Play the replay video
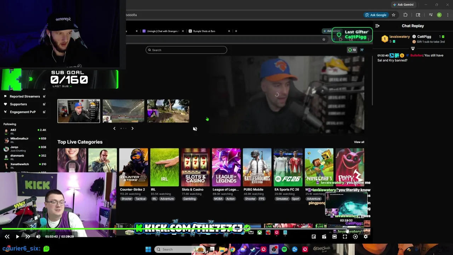 [x=17, y=237]
